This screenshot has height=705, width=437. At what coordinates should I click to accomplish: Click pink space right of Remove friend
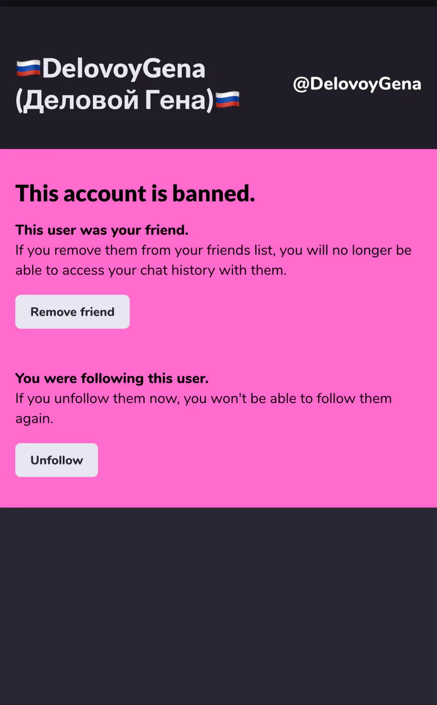pyautogui.click(x=282, y=312)
